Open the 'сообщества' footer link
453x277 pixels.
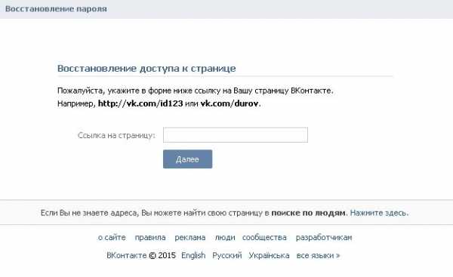[264, 238]
